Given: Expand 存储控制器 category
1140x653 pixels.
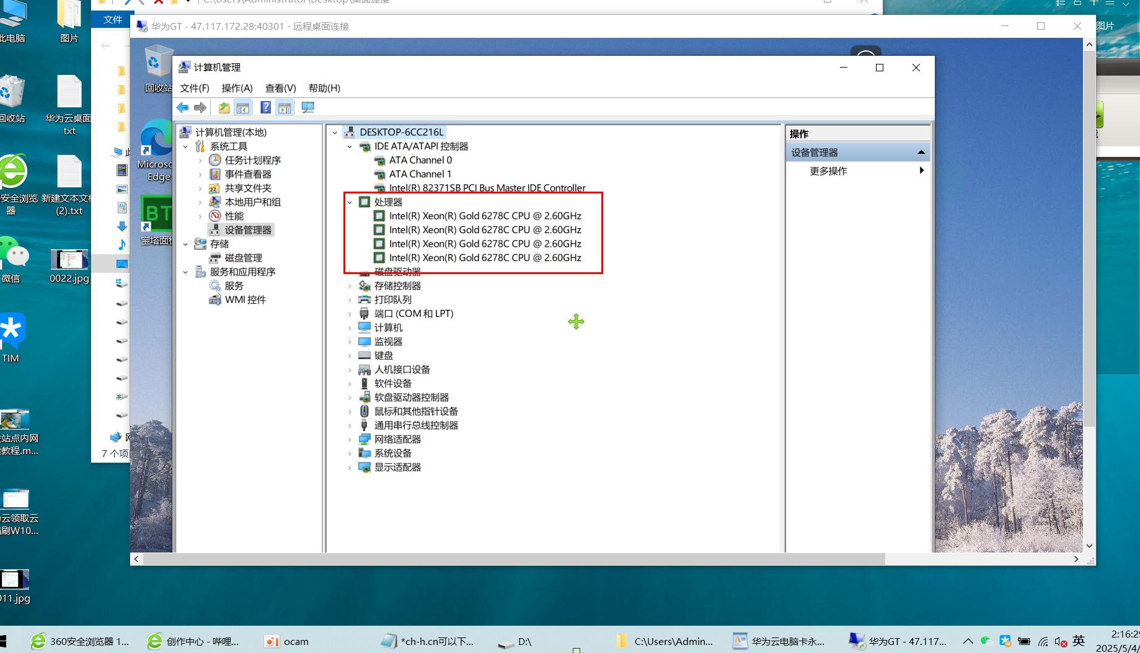Looking at the screenshot, I should 350,286.
